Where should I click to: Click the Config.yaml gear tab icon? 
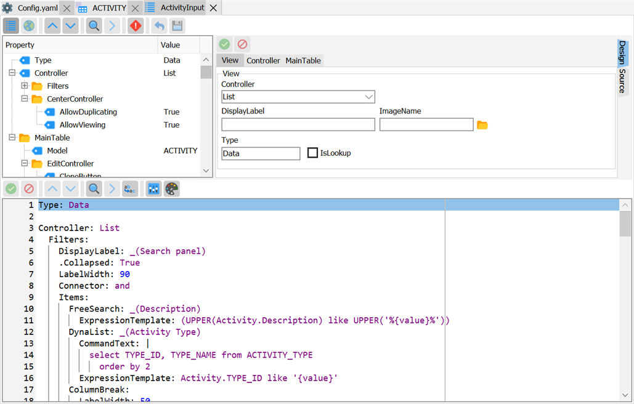point(7,7)
